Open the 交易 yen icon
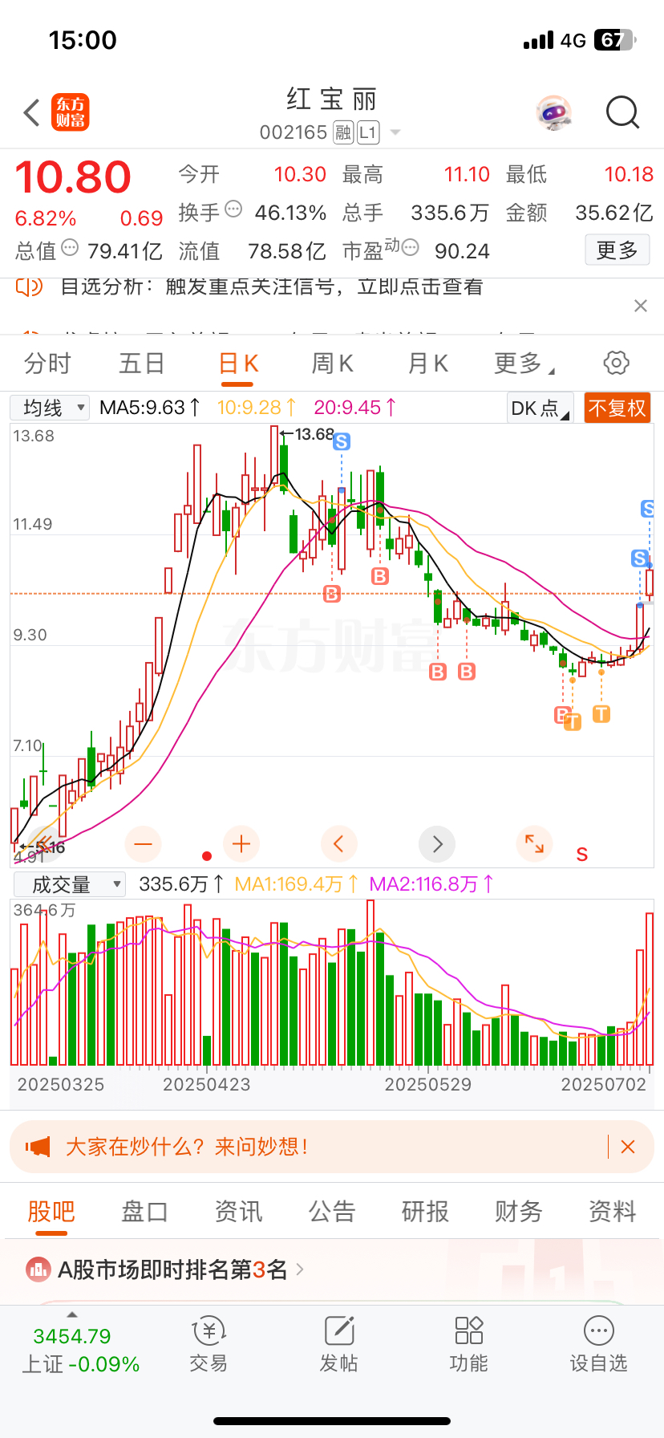 pyautogui.click(x=209, y=1331)
